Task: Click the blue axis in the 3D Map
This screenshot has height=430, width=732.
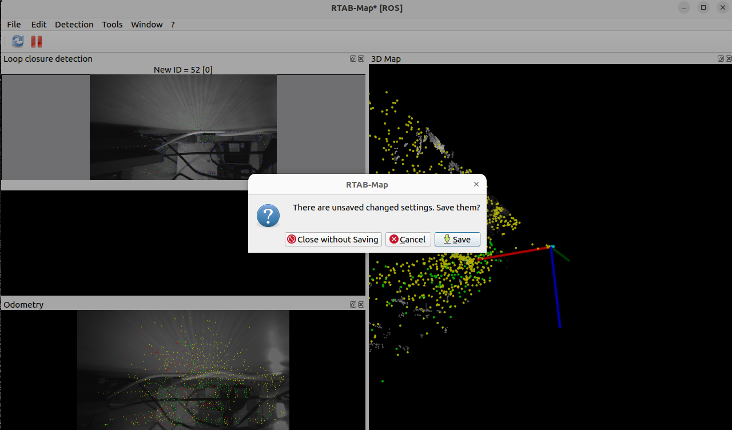Action: pyautogui.click(x=556, y=288)
